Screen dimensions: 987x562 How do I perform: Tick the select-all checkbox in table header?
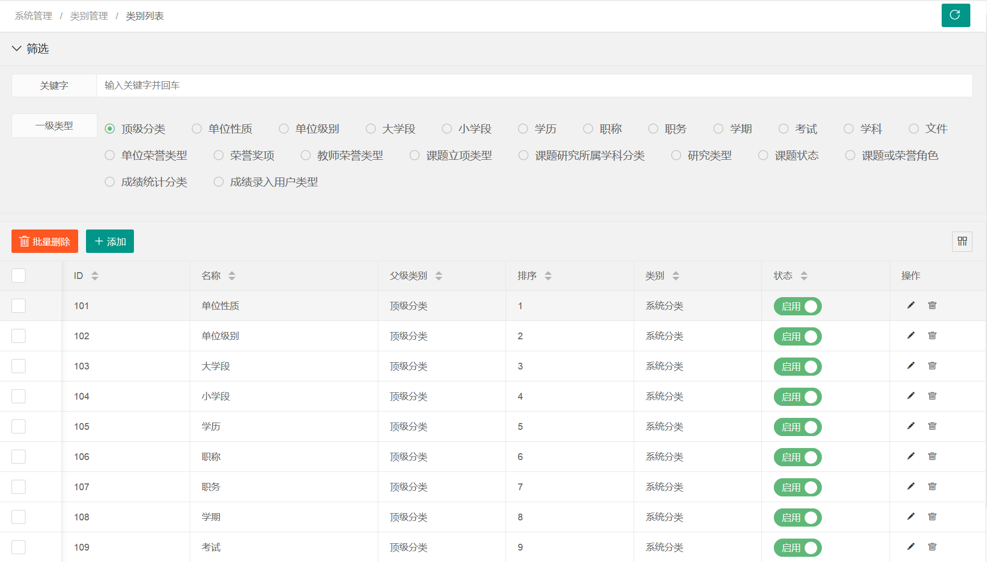[19, 275]
